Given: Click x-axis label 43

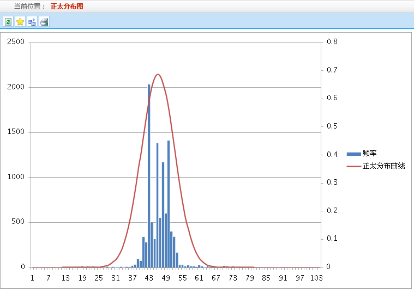Looking at the screenshot, I should [149, 278].
